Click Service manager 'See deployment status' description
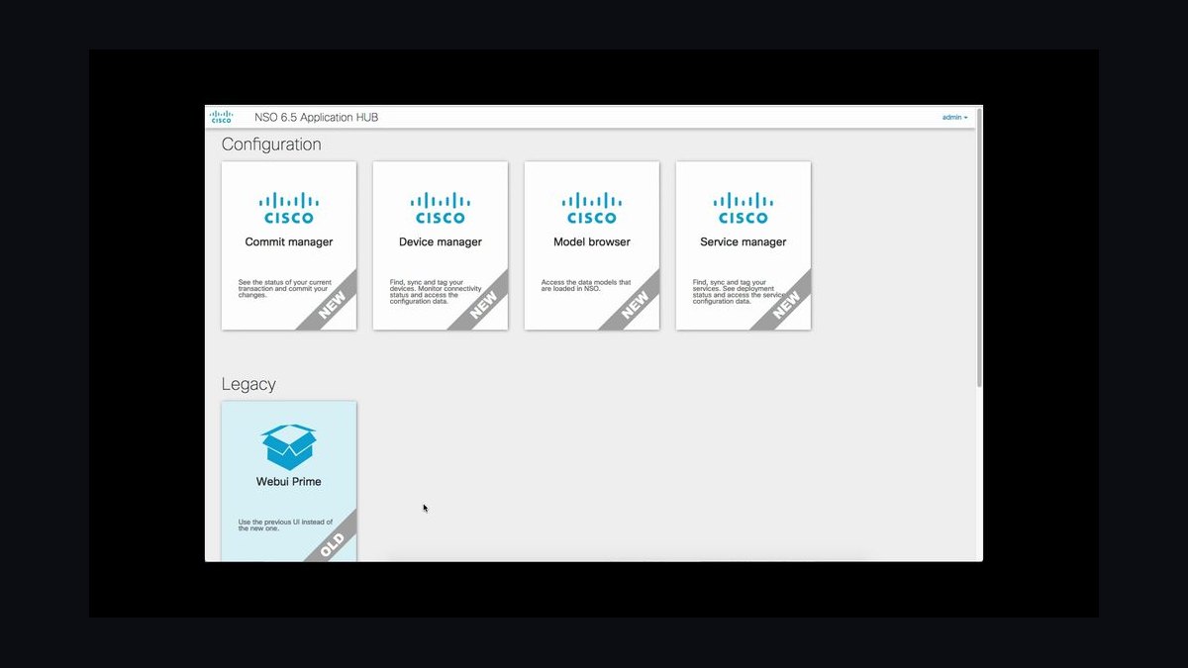 tap(738, 291)
